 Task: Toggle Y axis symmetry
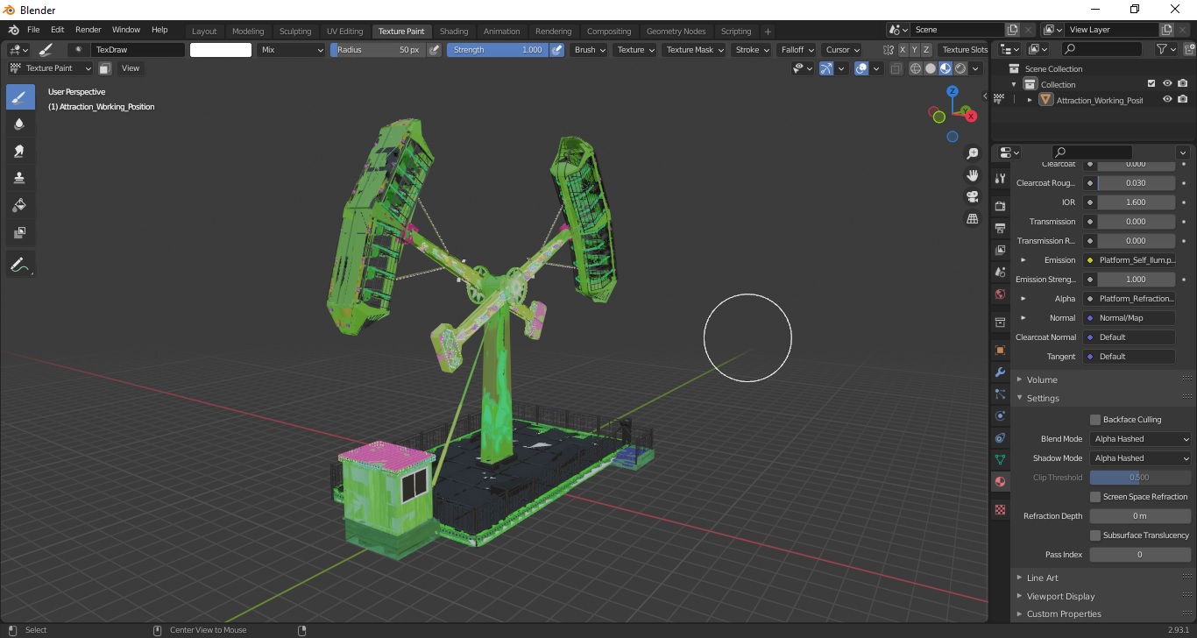pyautogui.click(x=915, y=50)
